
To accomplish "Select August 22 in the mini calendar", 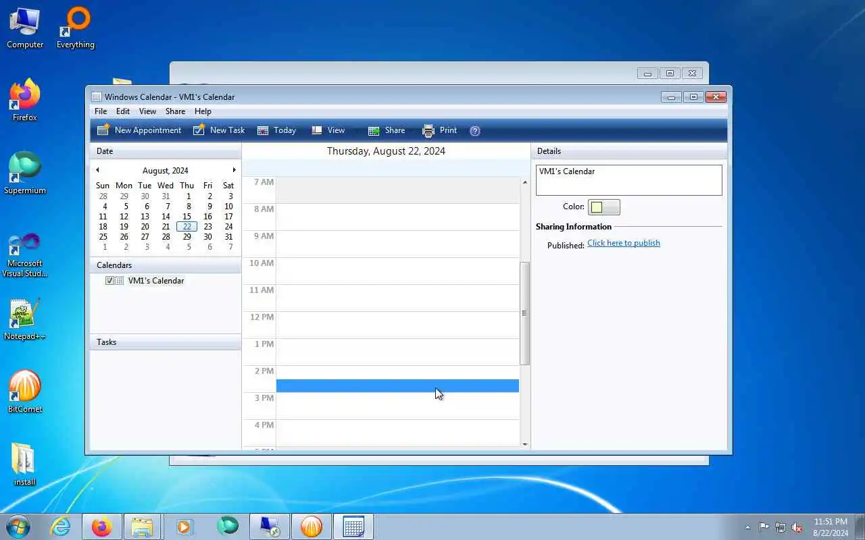I will pos(187,227).
